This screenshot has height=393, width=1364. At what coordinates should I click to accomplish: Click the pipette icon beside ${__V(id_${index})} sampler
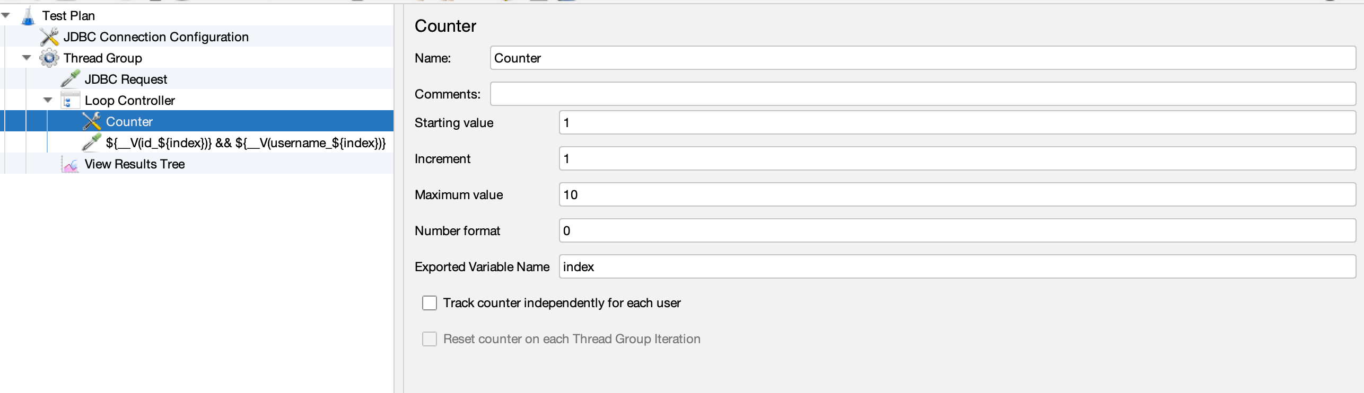point(91,143)
